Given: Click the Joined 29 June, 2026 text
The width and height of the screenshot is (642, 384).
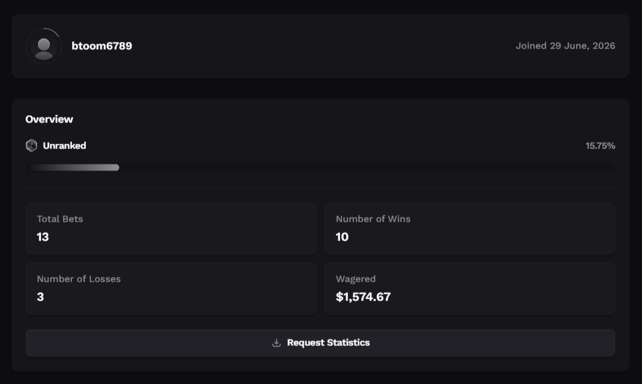Looking at the screenshot, I should pyautogui.click(x=565, y=46).
